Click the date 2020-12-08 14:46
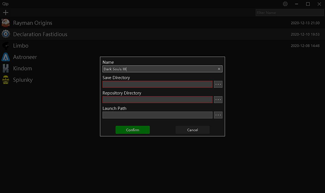Image resolution: width=325 pixels, height=193 pixels. coord(305,46)
